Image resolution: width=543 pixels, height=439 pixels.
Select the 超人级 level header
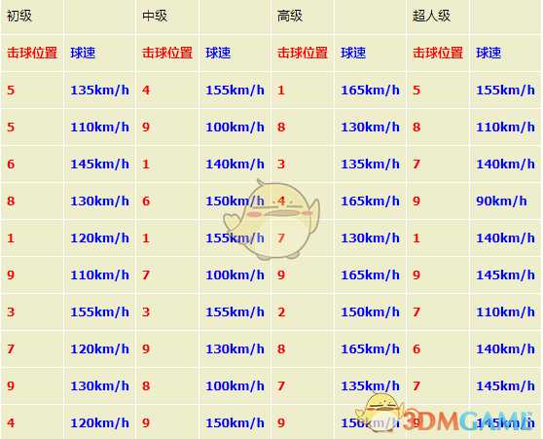click(x=431, y=16)
